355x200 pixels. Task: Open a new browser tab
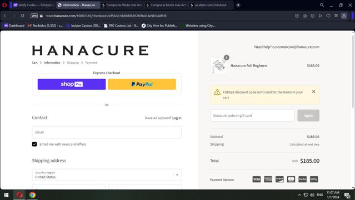pyautogui.click(x=238, y=5)
